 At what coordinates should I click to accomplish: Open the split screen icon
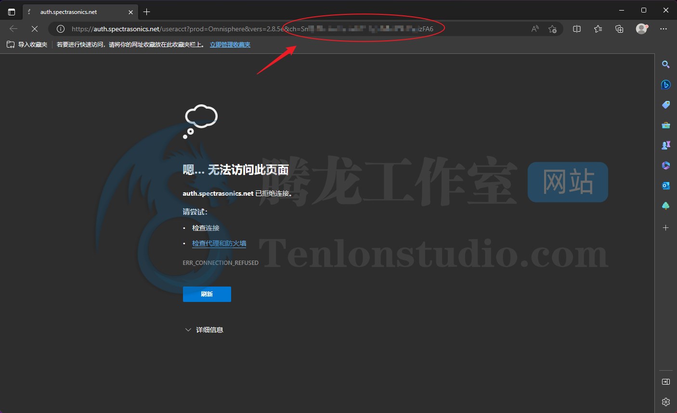click(x=577, y=29)
